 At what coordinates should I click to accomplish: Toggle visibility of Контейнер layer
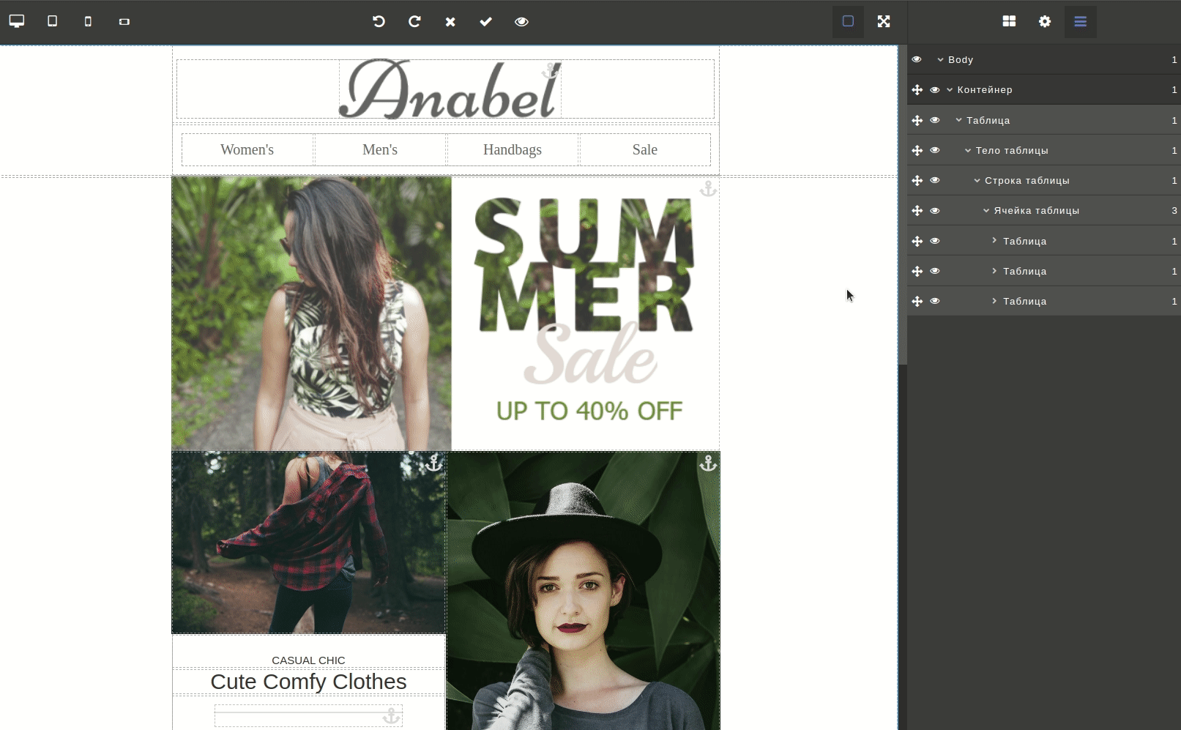(935, 89)
